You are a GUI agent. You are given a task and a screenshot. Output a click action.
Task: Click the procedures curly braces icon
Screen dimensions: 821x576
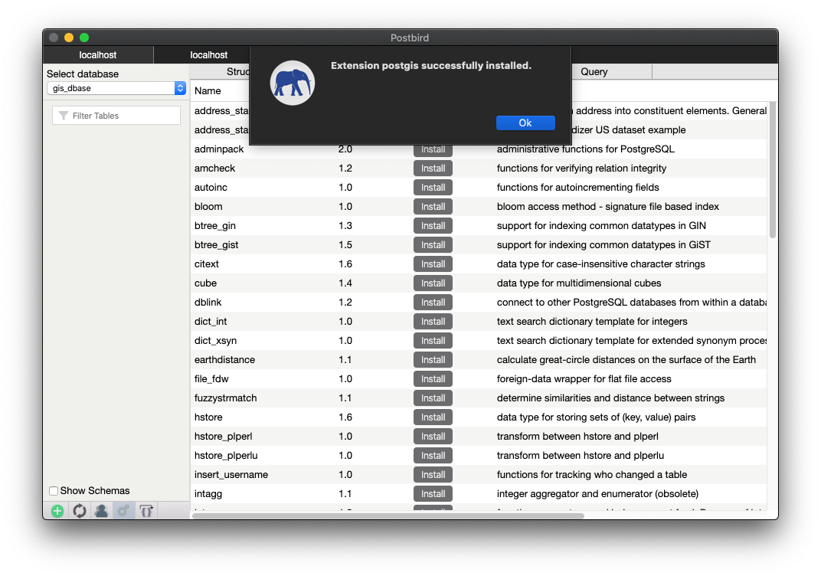pos(146,511)
